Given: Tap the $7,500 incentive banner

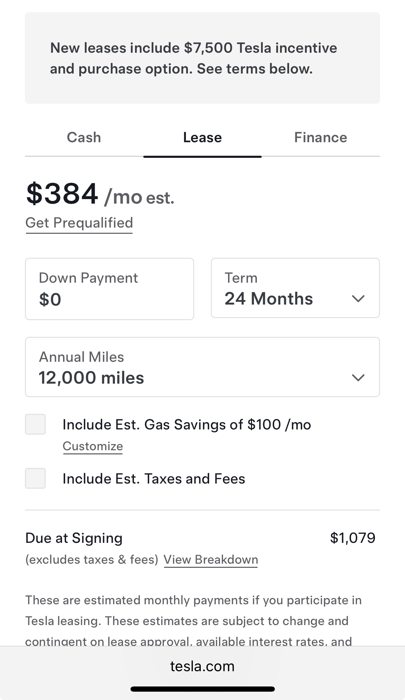Looking at the screenshot, I should pos(202,58).
